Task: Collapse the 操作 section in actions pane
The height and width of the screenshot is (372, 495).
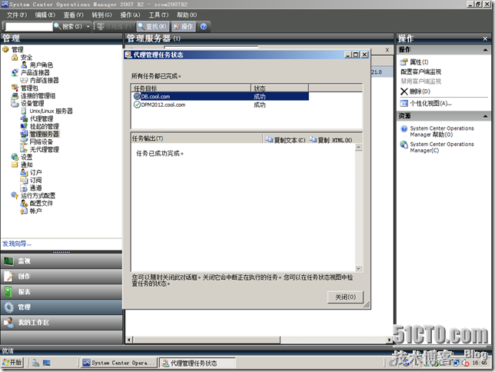Action: click(485, 50)
